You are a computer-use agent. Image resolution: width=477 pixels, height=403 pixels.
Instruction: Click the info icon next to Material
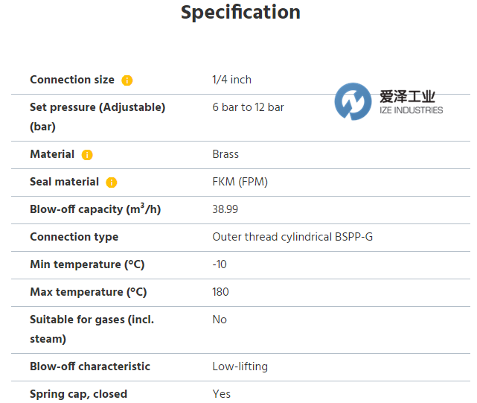click(87, 155)
